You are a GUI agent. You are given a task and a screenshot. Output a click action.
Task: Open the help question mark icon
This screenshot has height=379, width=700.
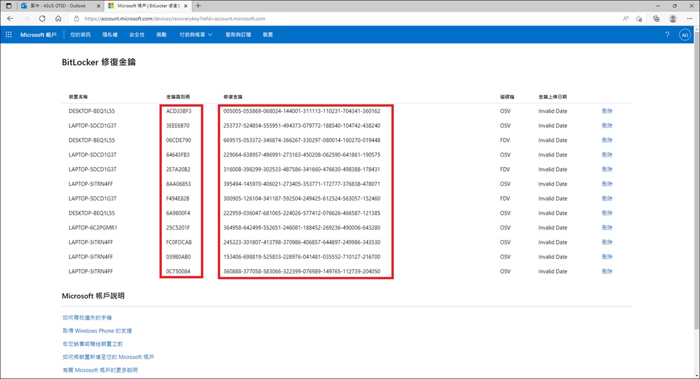point(668,35)
